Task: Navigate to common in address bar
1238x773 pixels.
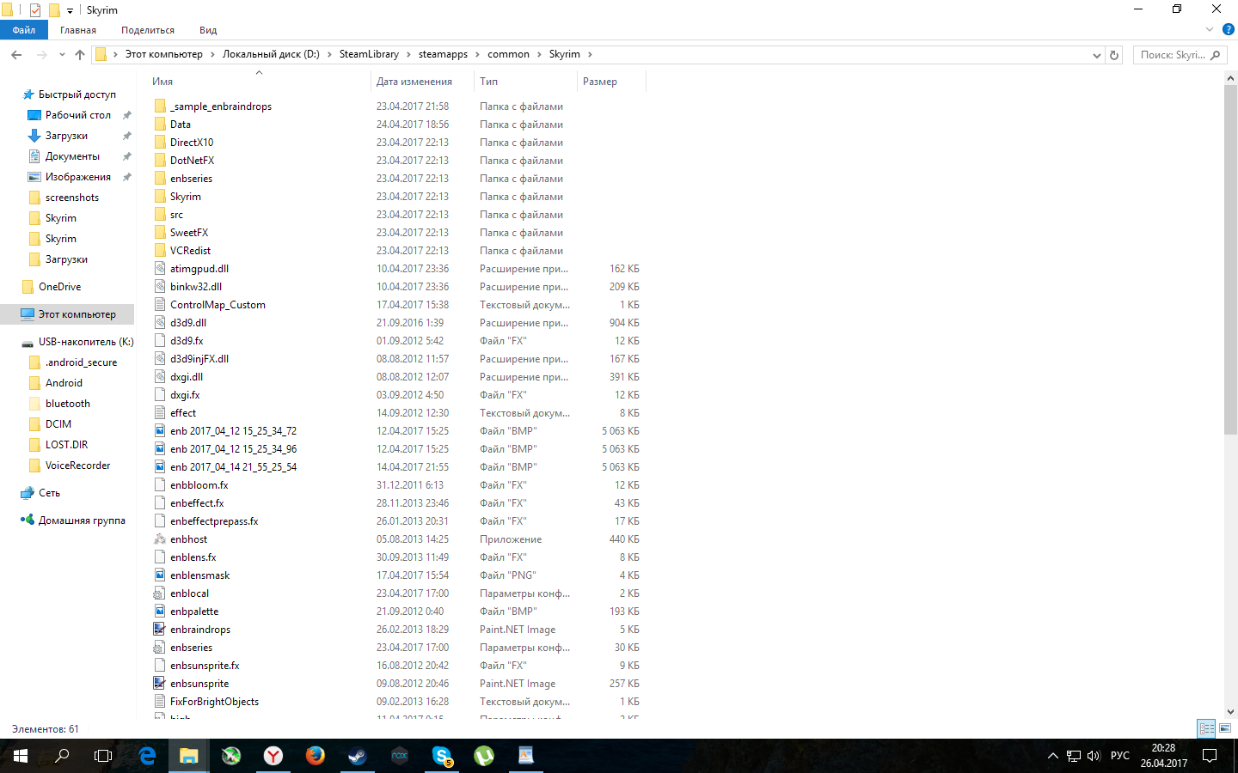Action: [x=508, y=54]
